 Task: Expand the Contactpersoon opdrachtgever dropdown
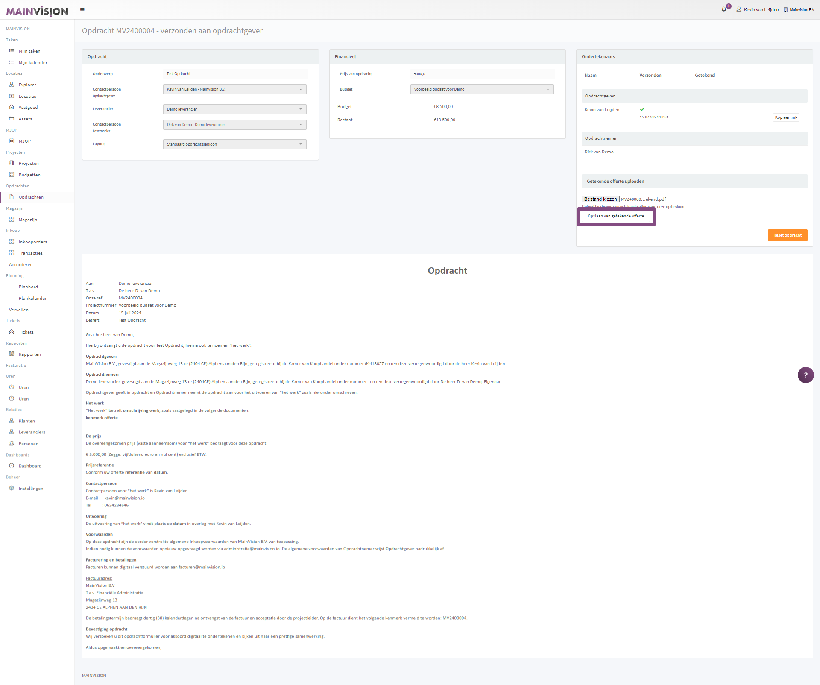[x=234, y=89]
